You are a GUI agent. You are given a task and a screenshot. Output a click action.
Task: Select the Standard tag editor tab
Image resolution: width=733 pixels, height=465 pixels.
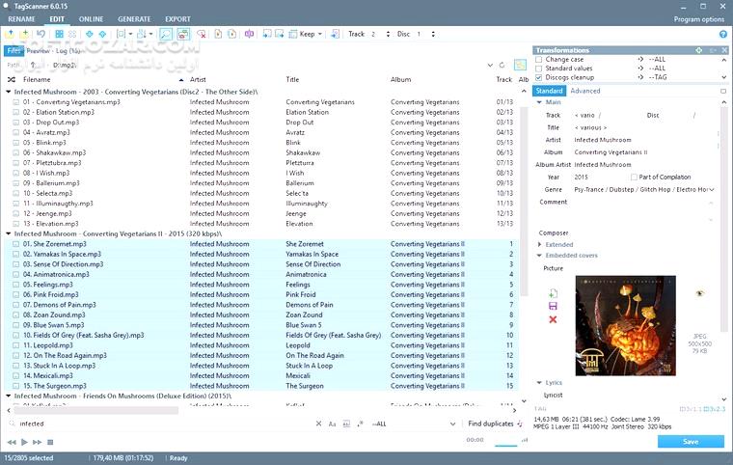[x=550, y=91]
